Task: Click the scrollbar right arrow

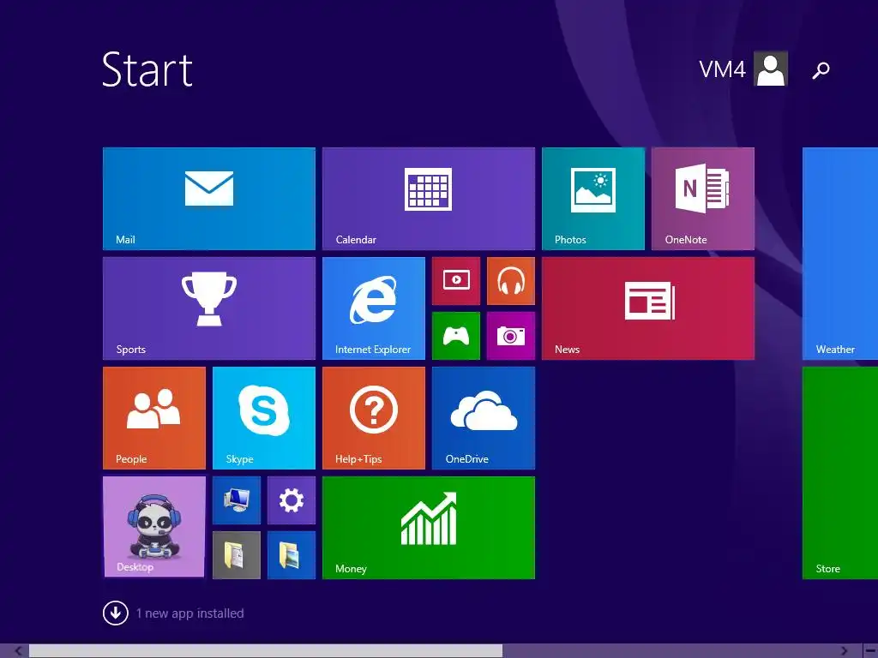Action: pyautogui.click(x=844, y=651)
